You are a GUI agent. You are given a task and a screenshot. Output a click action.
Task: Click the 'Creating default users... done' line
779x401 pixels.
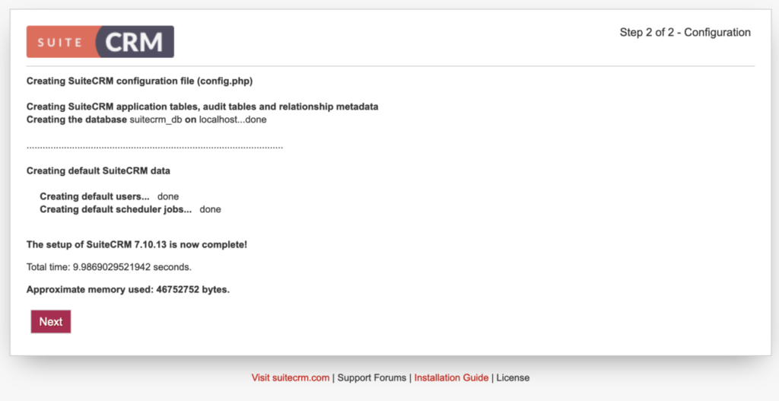(110, 197)
